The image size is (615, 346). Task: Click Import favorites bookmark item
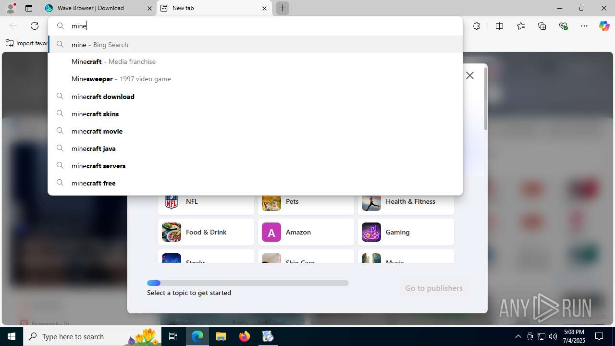27,43
